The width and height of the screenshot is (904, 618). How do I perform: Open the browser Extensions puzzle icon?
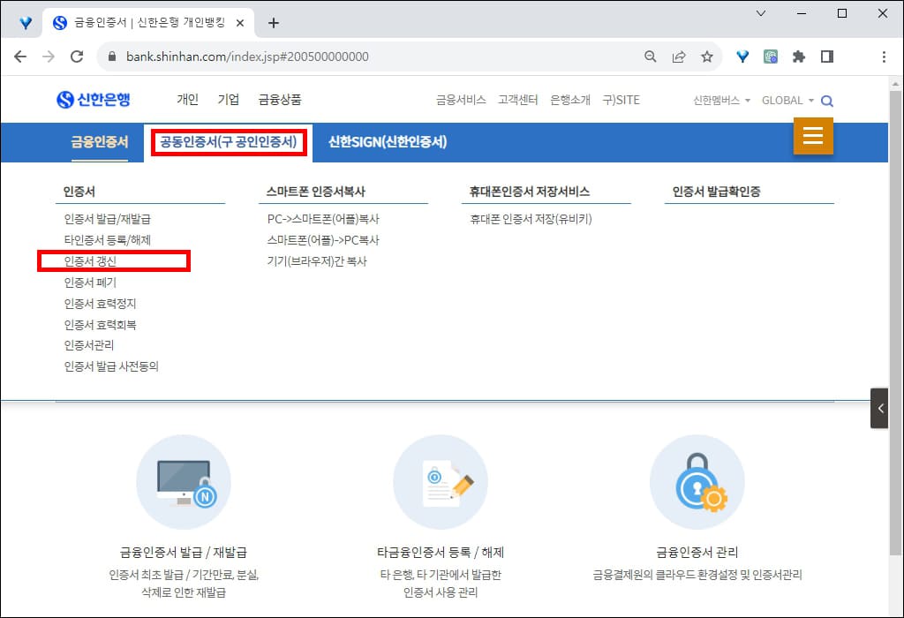(x=798, y=55)
